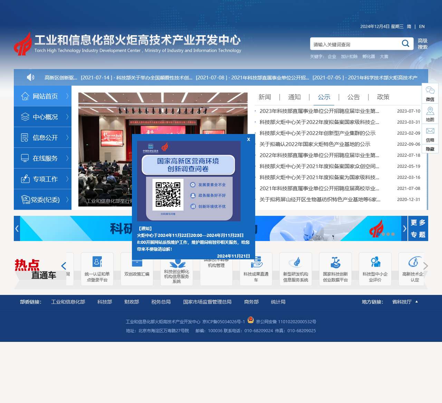Click the police badge icon in footer
The image size is (442, 403).
pos(251,320)
